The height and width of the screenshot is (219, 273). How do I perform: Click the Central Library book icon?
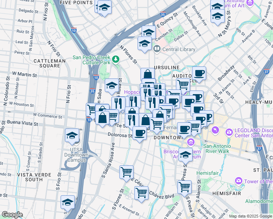point(157,49)
